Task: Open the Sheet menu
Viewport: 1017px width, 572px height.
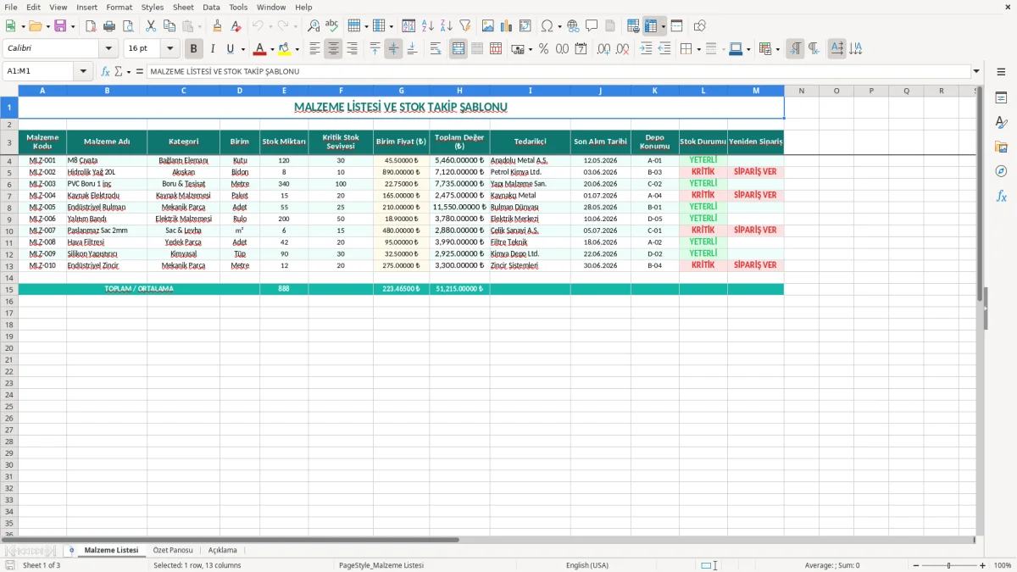Action: pyautogui.click(x=183, y=7)
